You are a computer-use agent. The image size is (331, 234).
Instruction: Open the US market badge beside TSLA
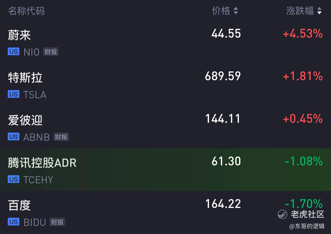click(14, 94)
